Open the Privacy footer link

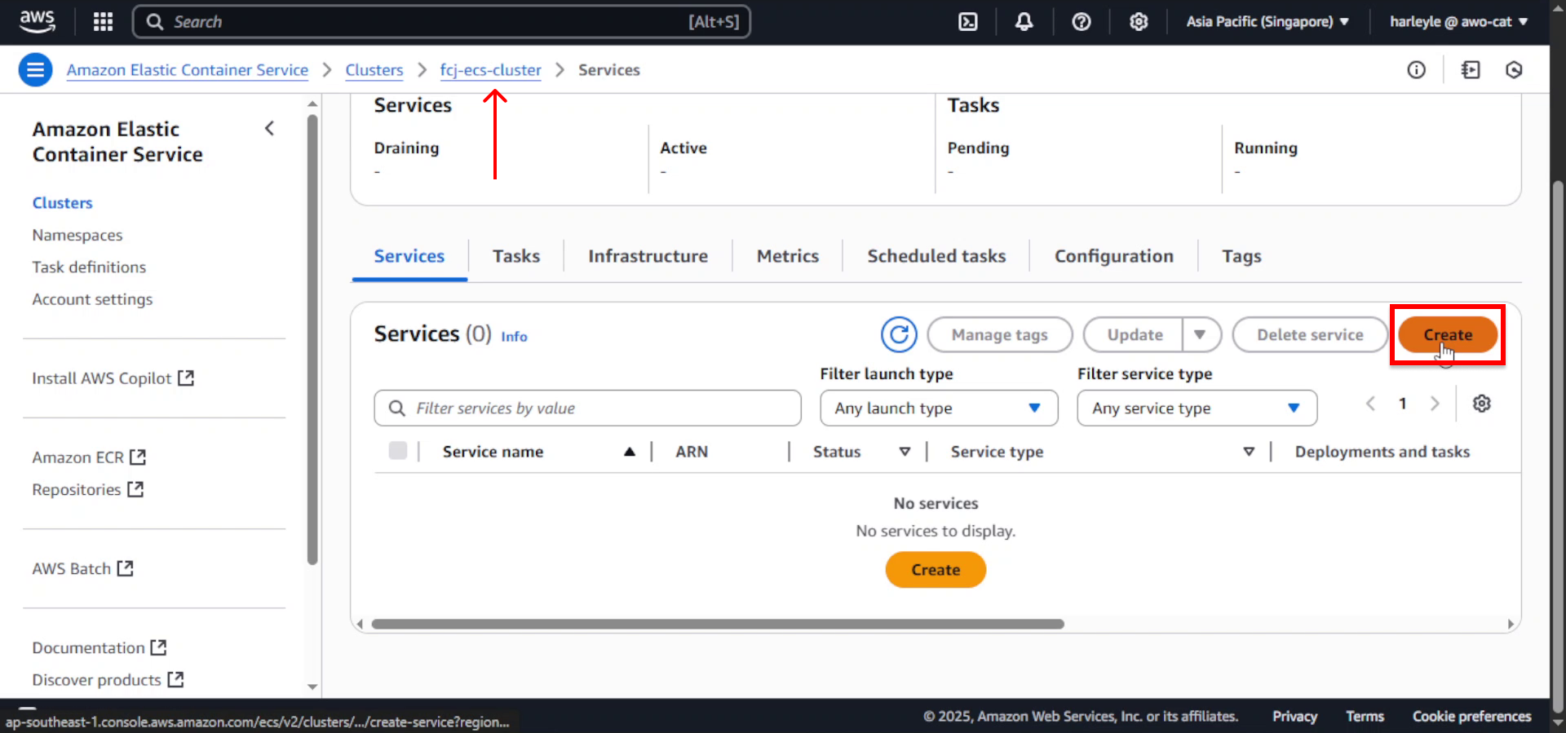pyautogui.click(x=1294, y=716)
